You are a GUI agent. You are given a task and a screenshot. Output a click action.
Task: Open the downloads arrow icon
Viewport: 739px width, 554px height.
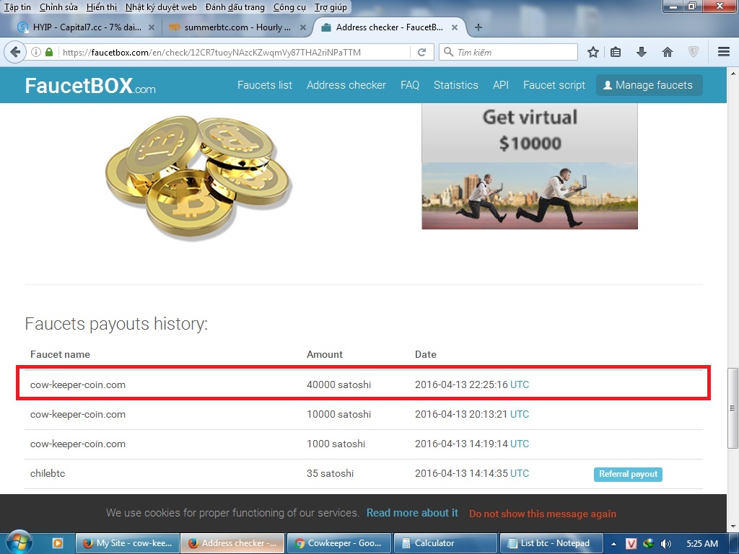[x=641, y=52]
